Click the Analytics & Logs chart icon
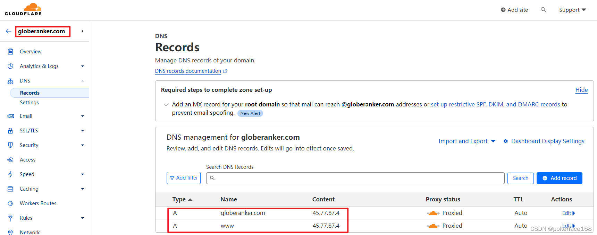This screenshot has height=235, width=597. (x=10, y=66)
